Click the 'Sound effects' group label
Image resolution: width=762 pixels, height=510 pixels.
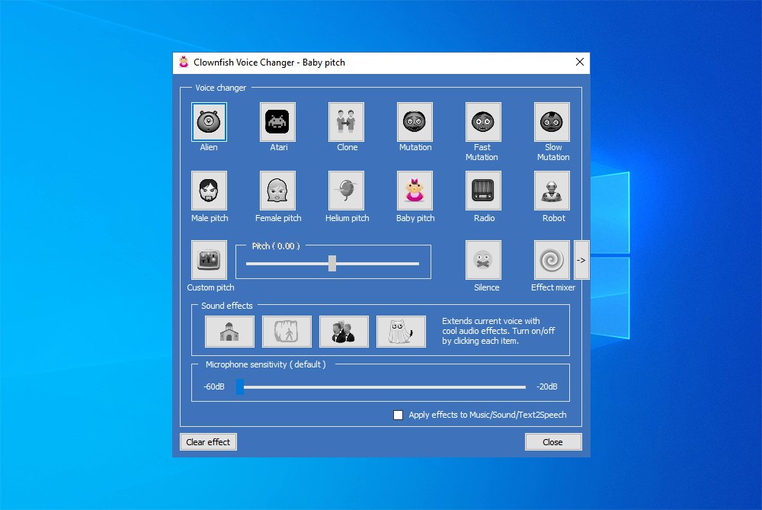pyautogui.click(x=227, y=306)
